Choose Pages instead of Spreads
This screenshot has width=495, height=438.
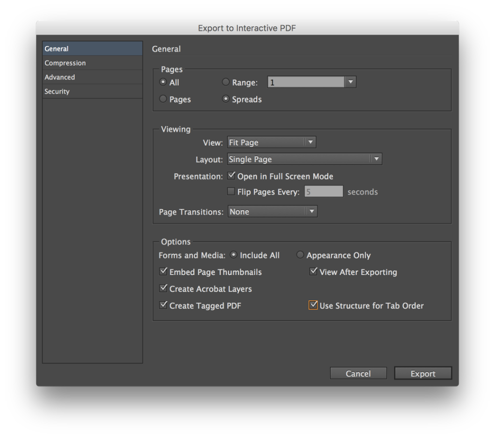(x=163, y=99)
